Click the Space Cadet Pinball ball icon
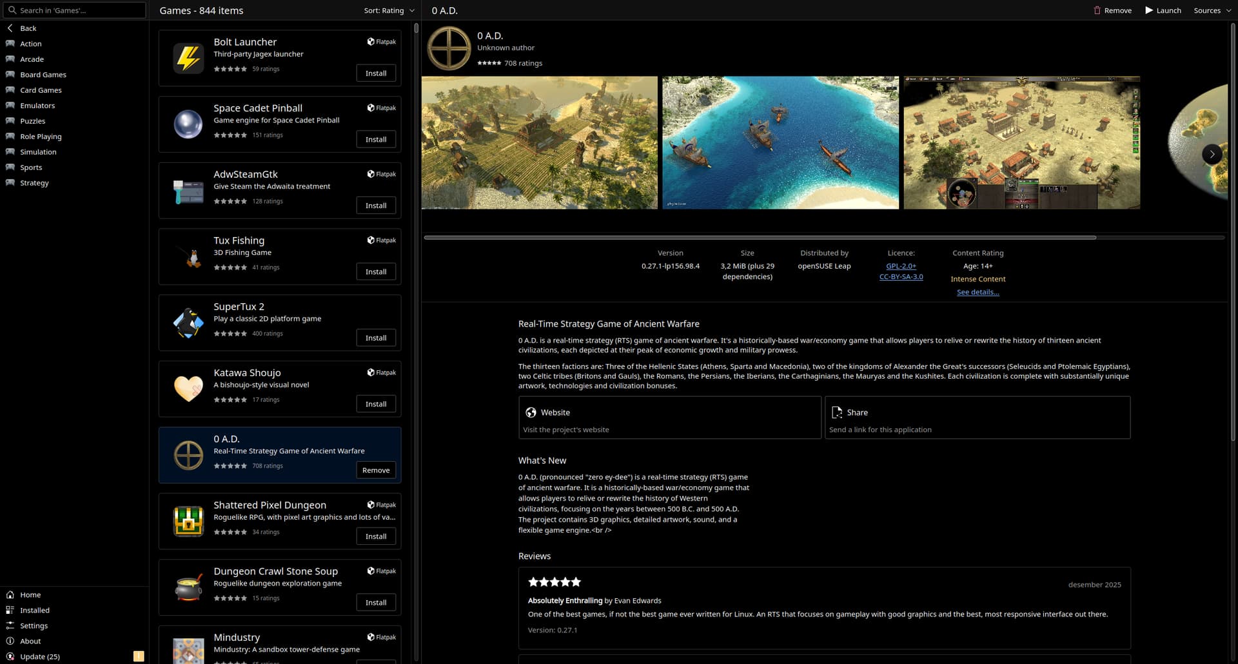The width and height of the screenshot is (1238, 664). coord(188,124)
